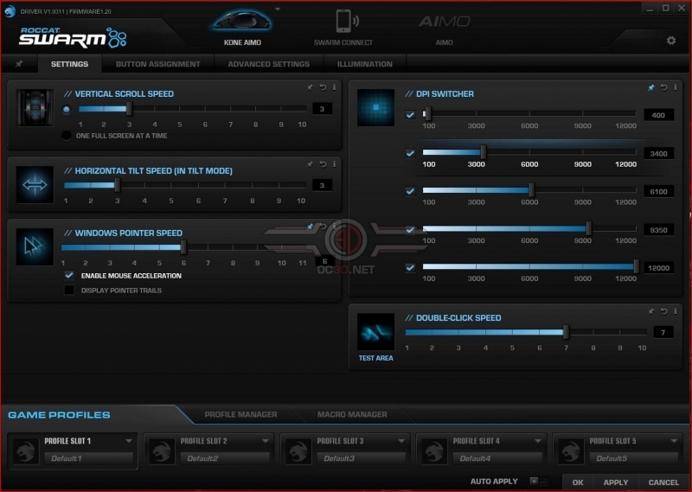The image size is (692, 492).
Task: Click the 3400 DPI value box
Action: (x=658, y=154)
